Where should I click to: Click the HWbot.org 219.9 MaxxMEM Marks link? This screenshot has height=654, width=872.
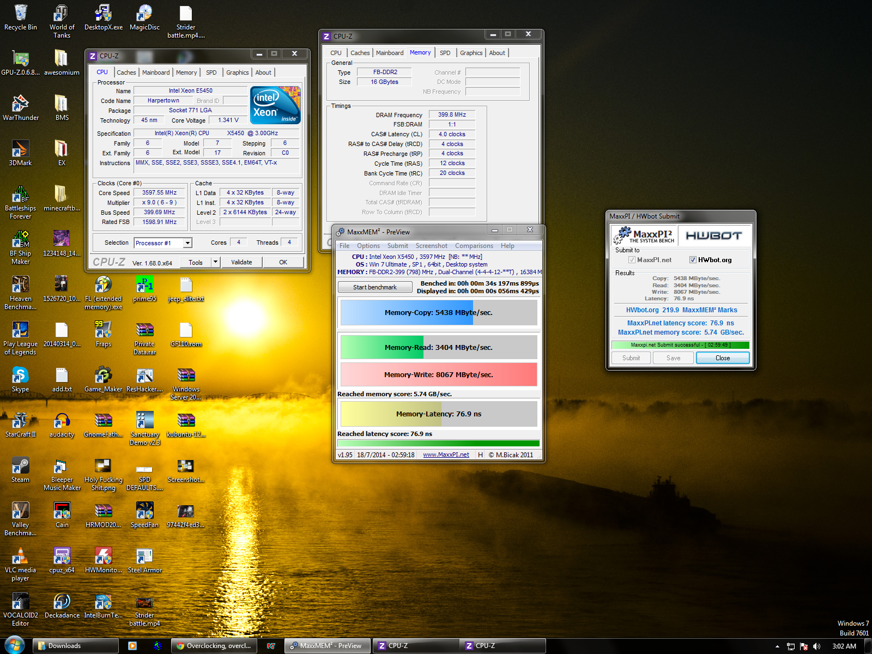(x=681, y=310)
